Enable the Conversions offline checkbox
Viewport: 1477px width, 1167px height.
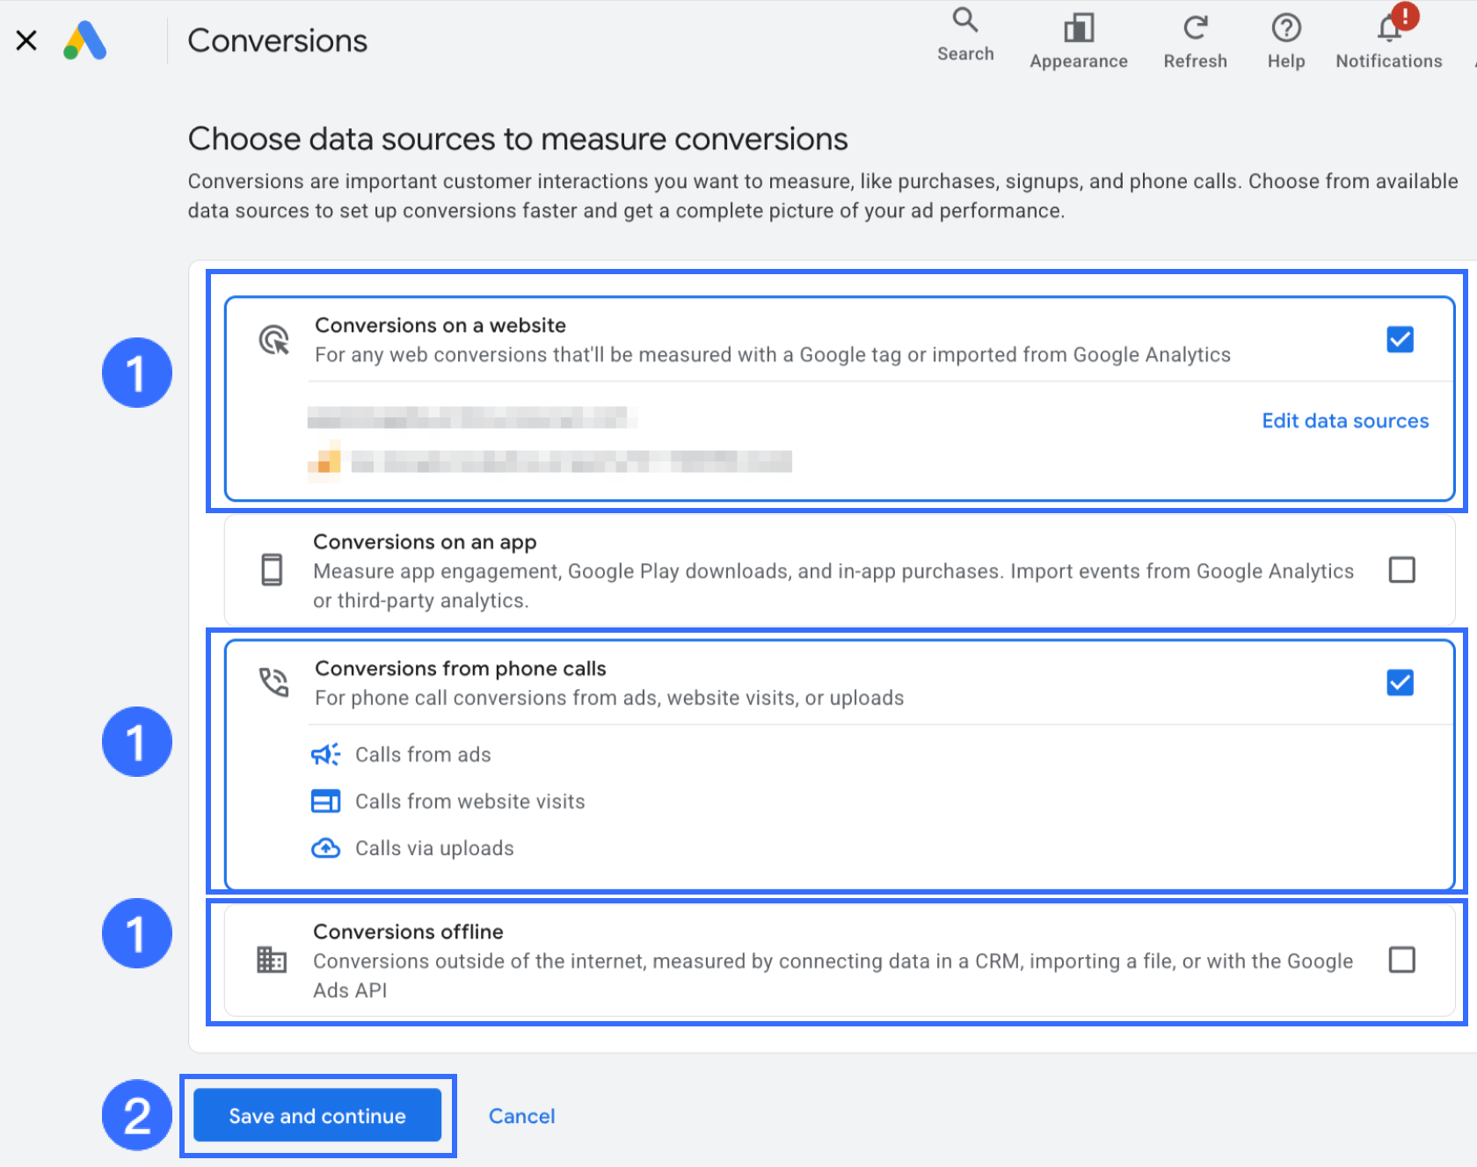pos(1402,960)
